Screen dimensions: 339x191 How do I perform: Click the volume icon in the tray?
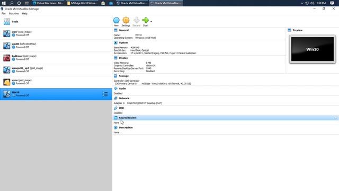pyautogui.click(x=313, y=3)
